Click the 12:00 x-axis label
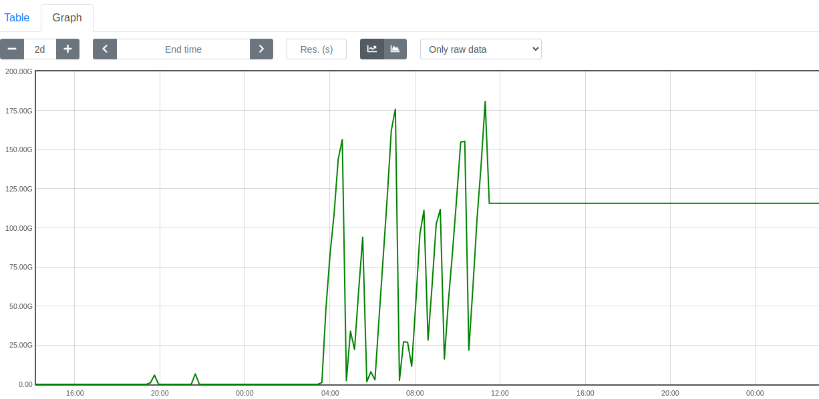The image size is (819, 399). click(500, 393)
